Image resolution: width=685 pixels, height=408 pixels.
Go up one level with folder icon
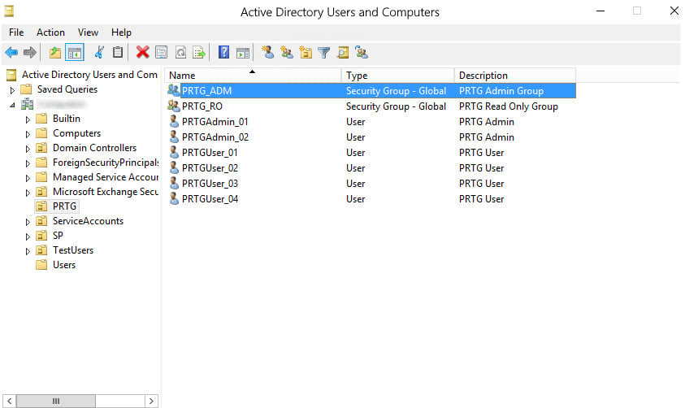click(55, 53)
